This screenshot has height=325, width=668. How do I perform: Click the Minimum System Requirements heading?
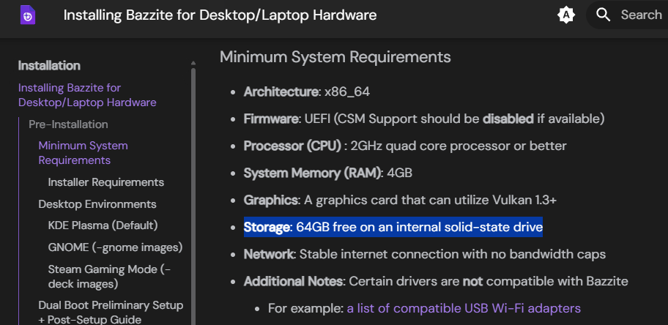coord(335,57)
